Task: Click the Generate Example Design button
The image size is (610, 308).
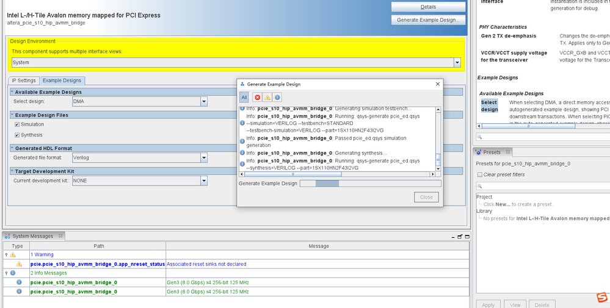Action: (428, 20)
